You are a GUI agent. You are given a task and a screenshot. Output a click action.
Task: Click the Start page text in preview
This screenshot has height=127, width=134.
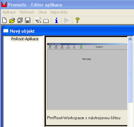pyautogui.click(x=87, y=59)
